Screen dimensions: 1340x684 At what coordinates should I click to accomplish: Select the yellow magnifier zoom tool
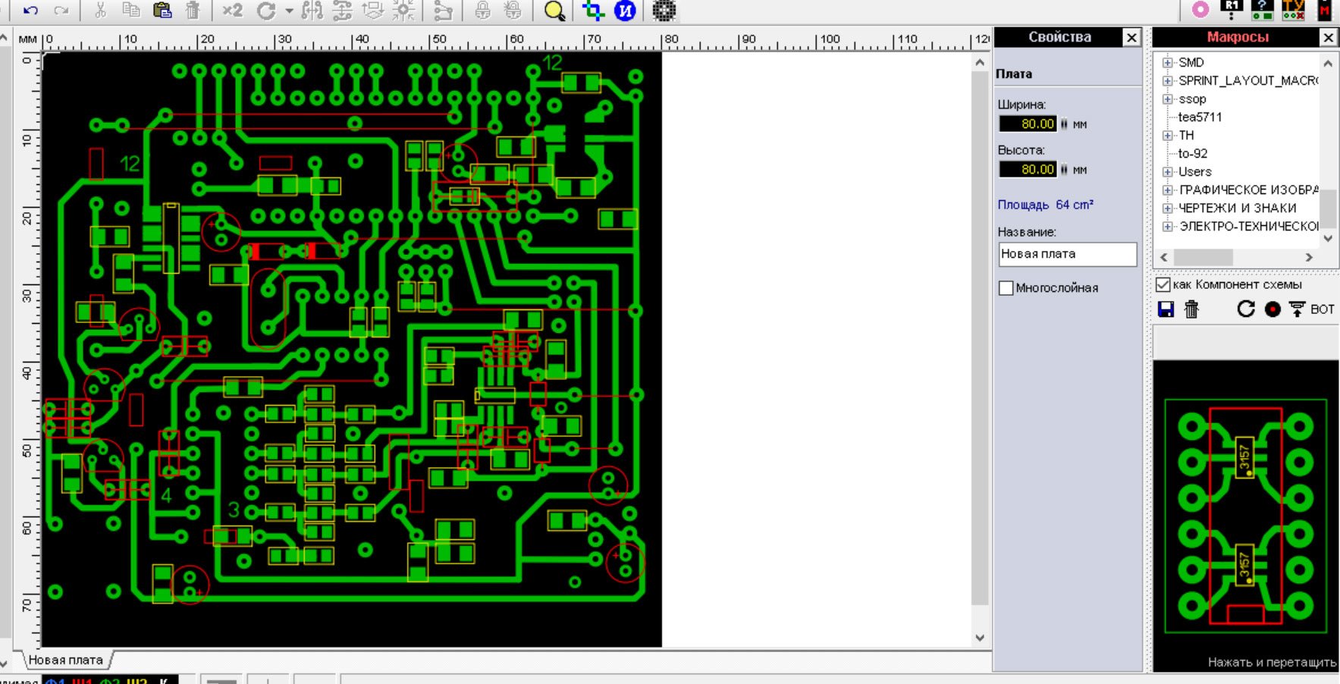(x=554, y=11)
